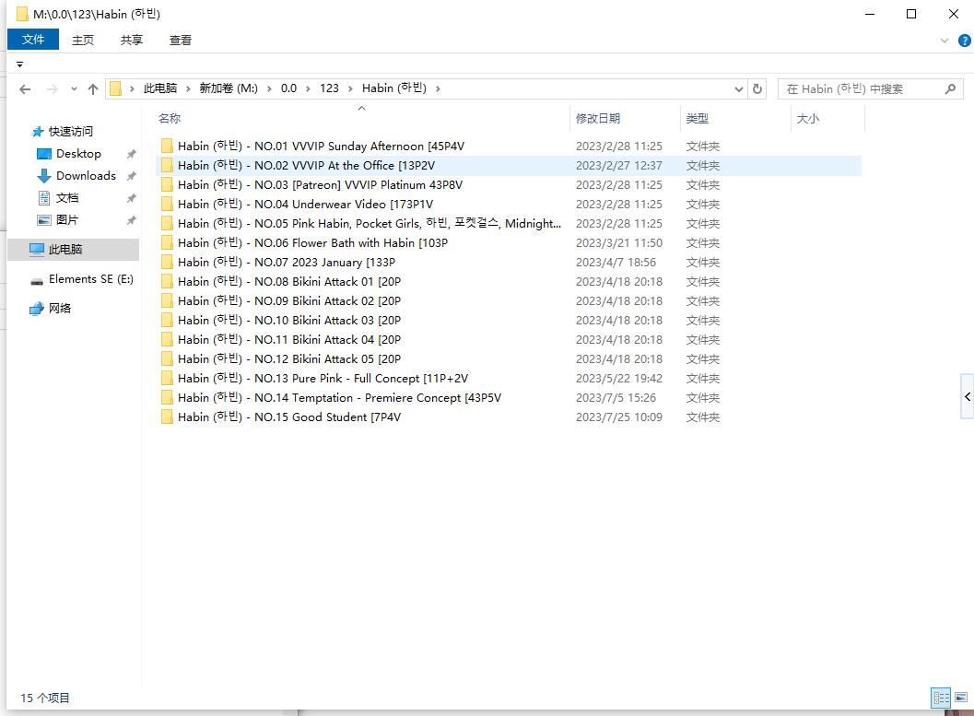Screen dimensions: 974x716
Task: Click folder icon of NO.12 Bikini Attack 05
Action: click(167, 358)
